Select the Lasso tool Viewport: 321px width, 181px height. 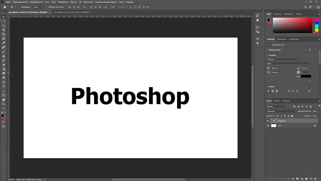pyautogui.click(x=4, y=25)
